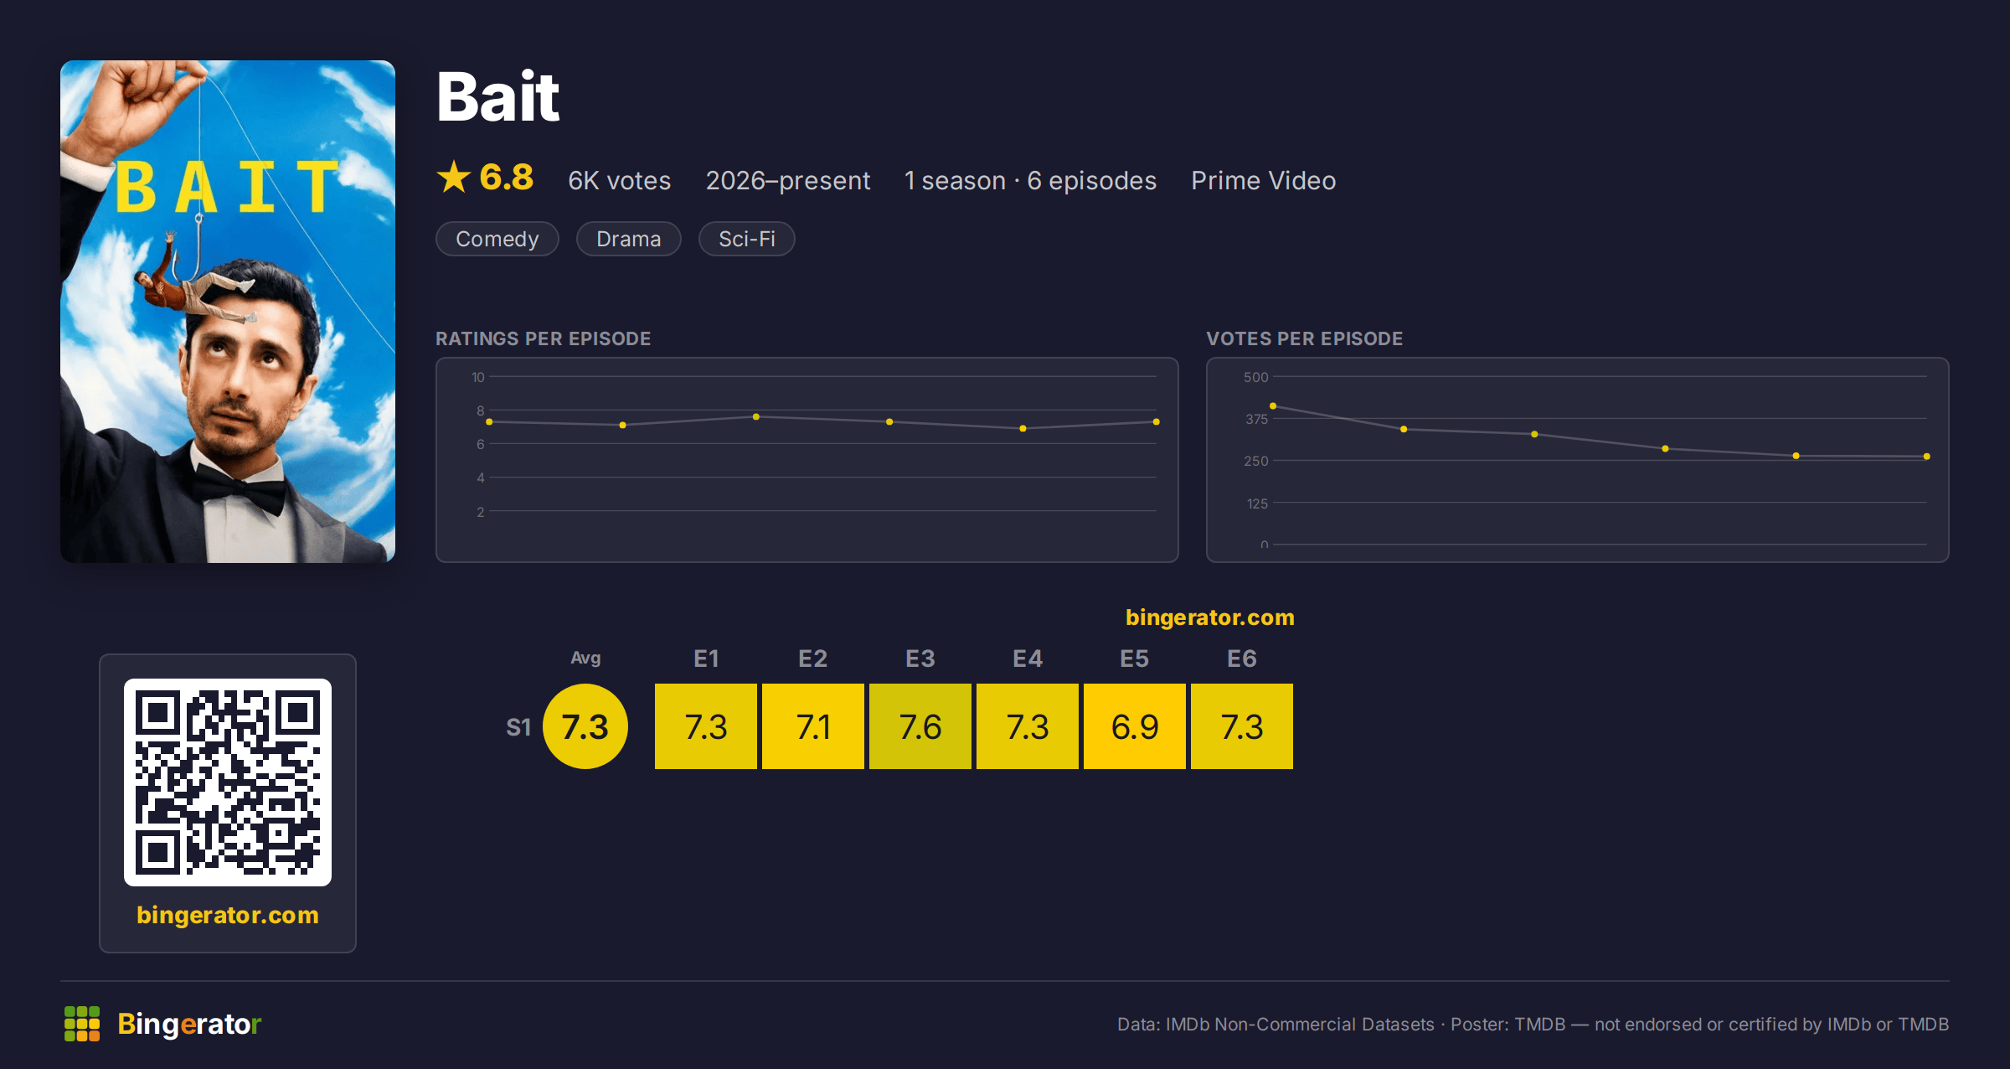Click the first point on ratings chart

point(489,422)
